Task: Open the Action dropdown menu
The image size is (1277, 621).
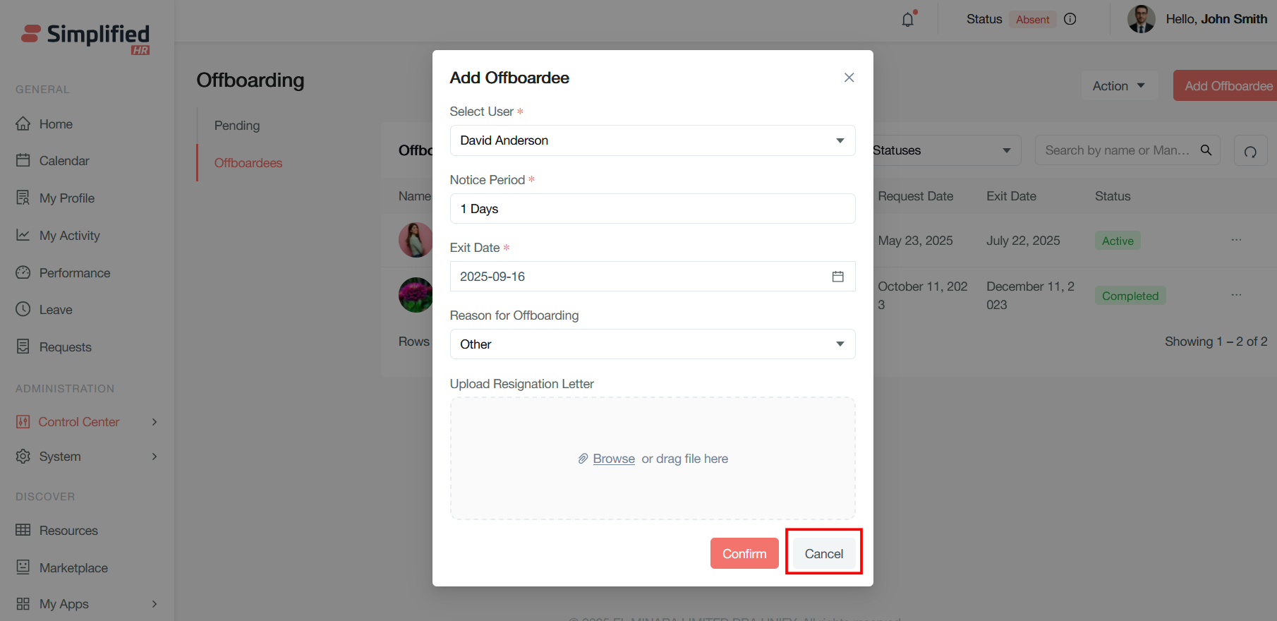Action: point(1118,86)
